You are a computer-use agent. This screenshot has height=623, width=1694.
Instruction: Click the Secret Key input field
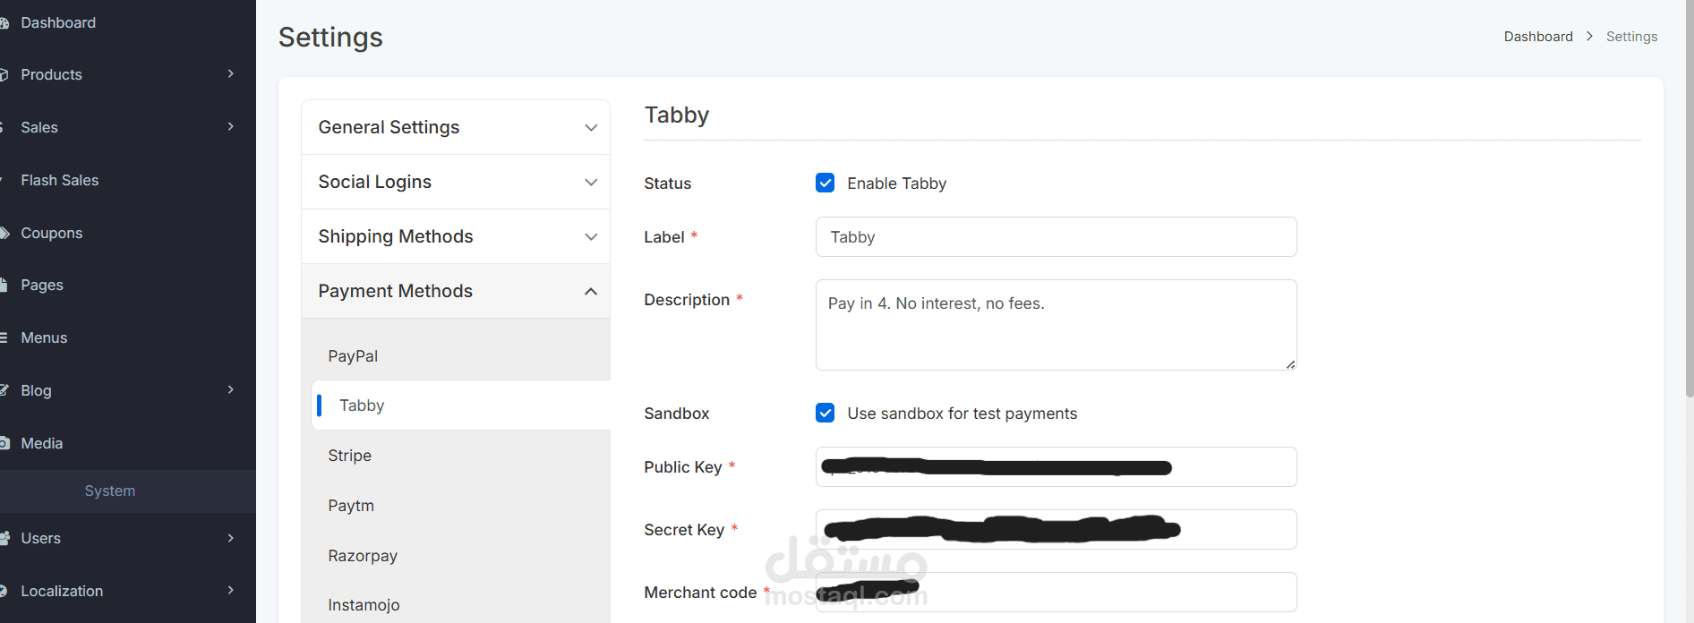pos(1056,530)
